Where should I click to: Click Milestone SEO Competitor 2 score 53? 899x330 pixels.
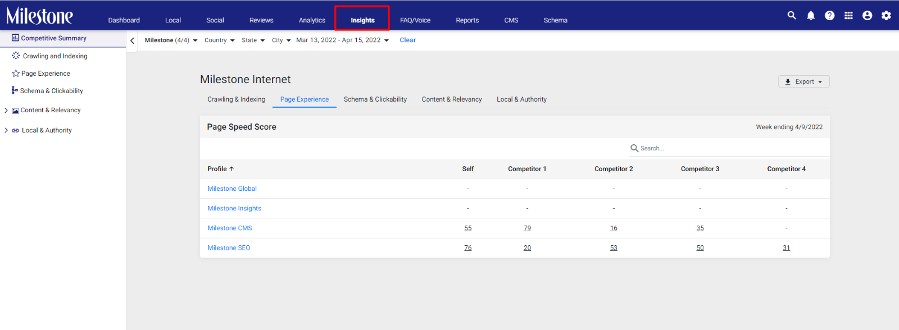point(614,248)
